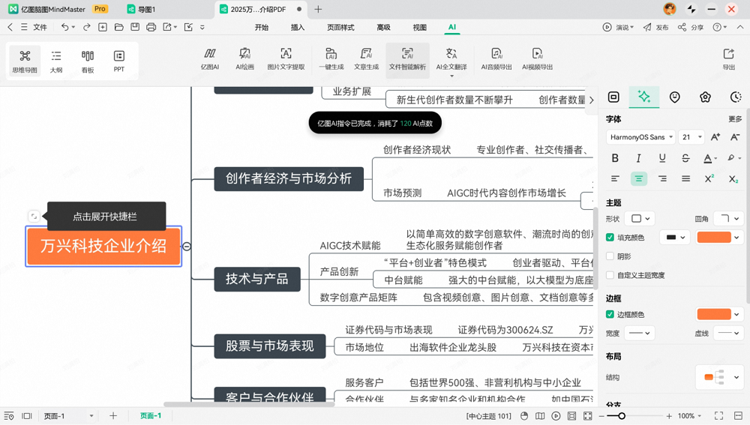
Task: Switch to 看板 view mode
Action: click(88, 60)
